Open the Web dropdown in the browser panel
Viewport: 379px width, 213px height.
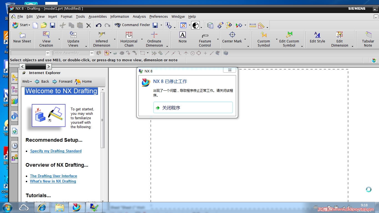(x=27, y=82)
